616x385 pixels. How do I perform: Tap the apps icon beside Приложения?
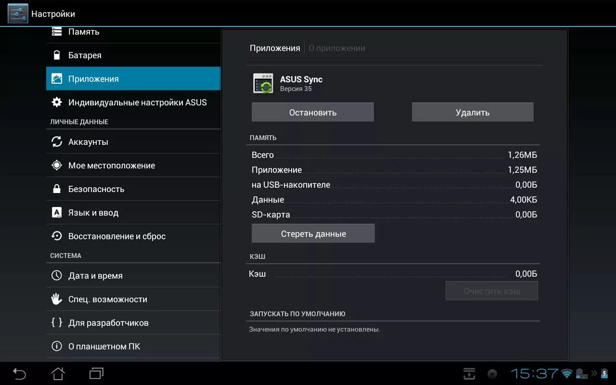(x=57, y=79)
